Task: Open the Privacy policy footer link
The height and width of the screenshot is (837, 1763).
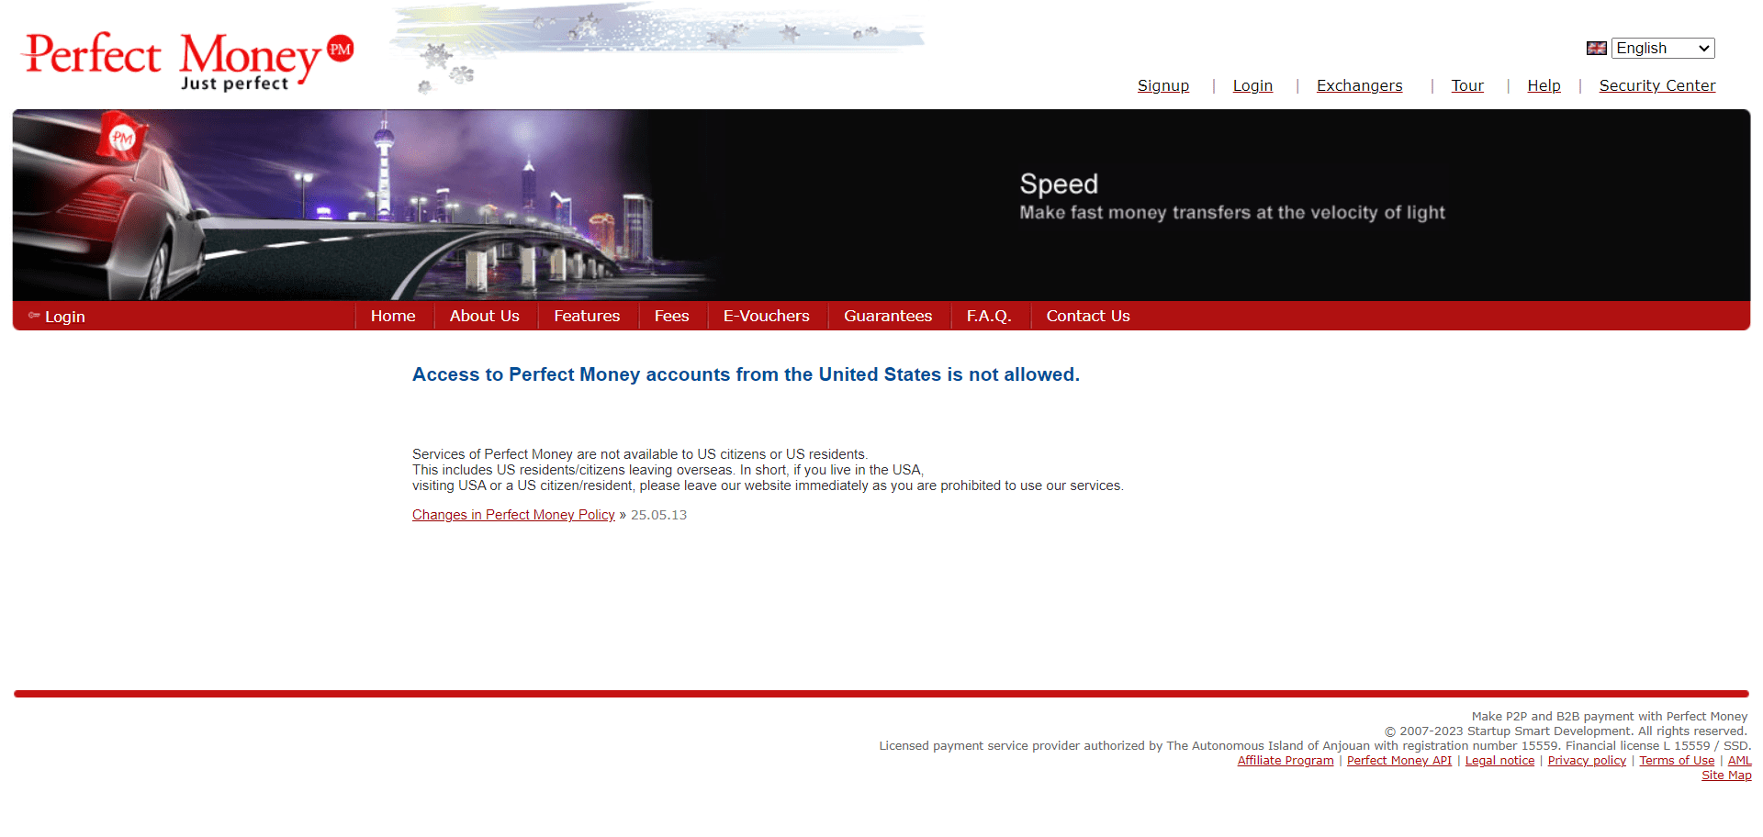Action: [1587, 761]
